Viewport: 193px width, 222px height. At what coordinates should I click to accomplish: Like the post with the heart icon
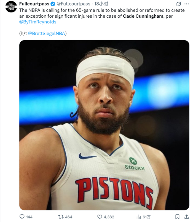[x=100, y=217]
